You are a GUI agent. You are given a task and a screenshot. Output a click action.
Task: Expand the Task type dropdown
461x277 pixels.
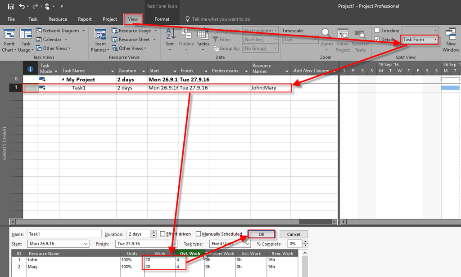point(247,244)
